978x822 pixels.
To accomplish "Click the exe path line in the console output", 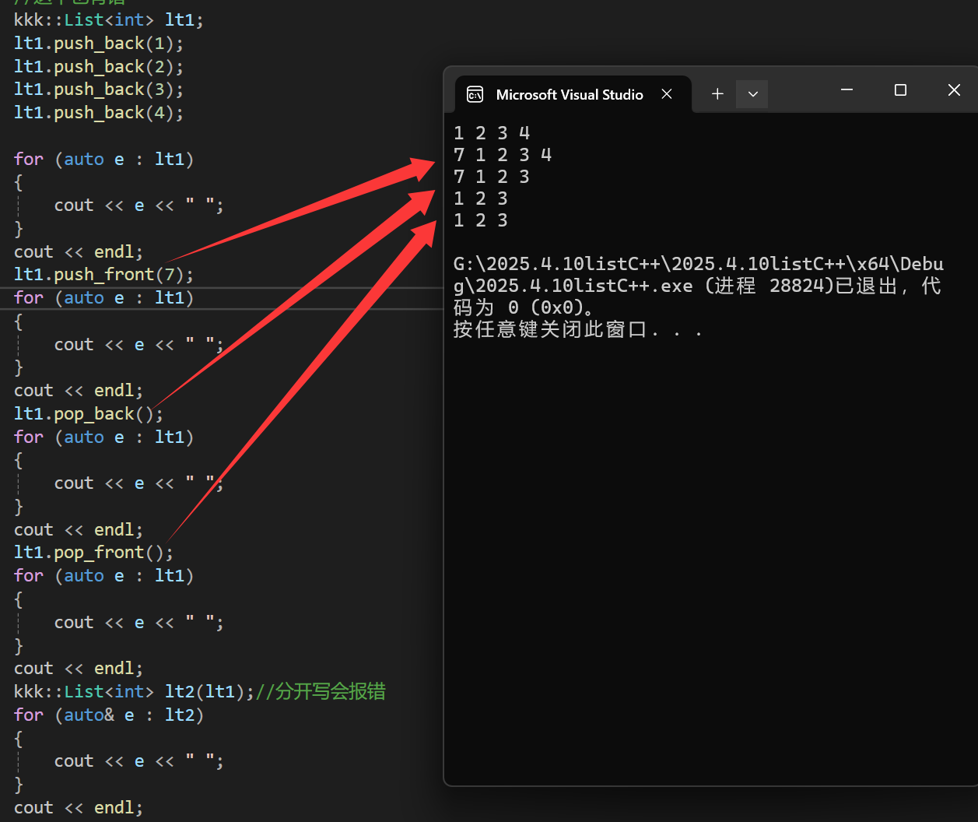I will tap(698, 264).
